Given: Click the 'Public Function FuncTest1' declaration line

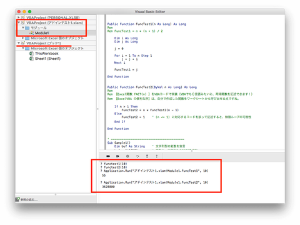Looking at the screenshot, I should point(147,24).
